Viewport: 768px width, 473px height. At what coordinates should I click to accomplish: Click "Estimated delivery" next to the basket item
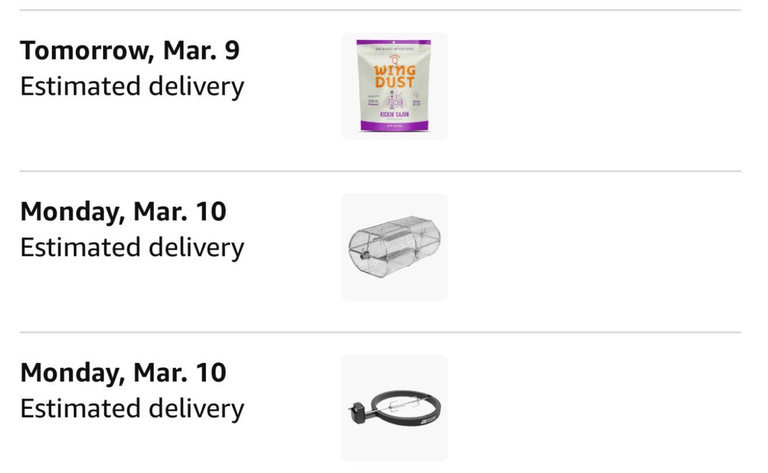coord(132,248)
